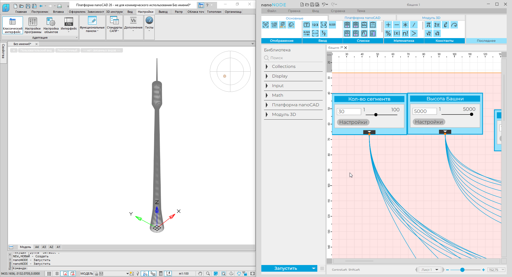Image resolution: width=512 pixels, height=277 pixels.
Task: Click the Запустить run button
Action: click(x=286, y=268)
